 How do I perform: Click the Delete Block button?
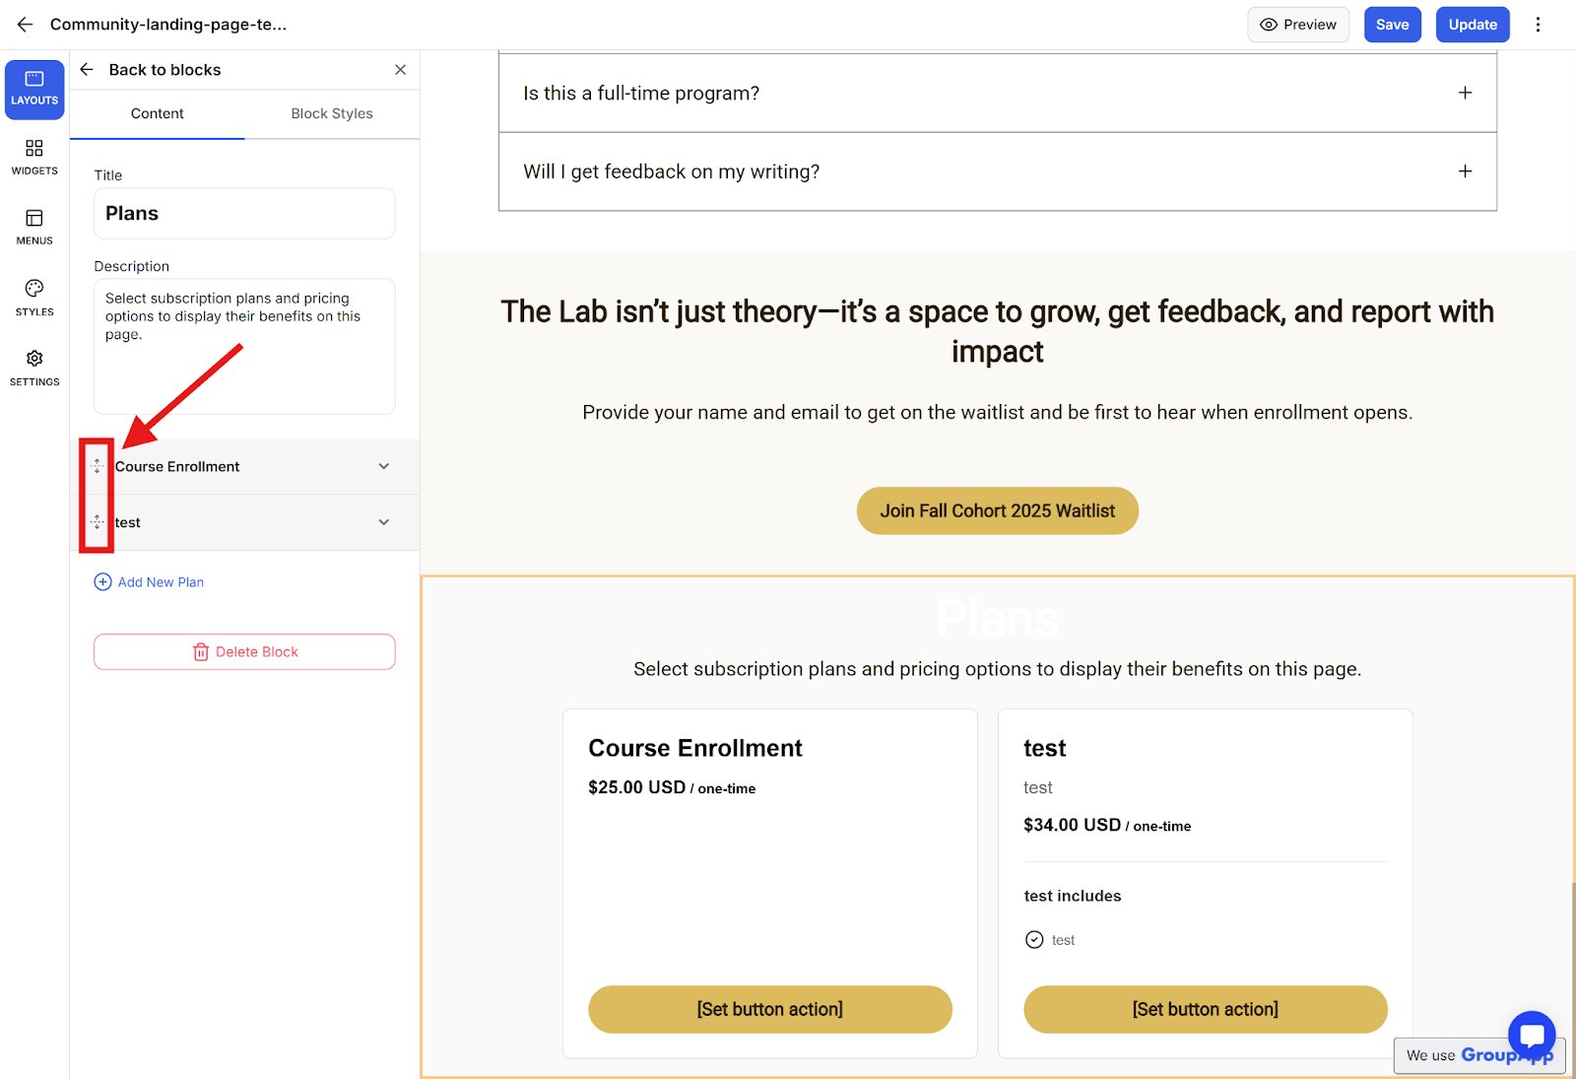point(244,652)
